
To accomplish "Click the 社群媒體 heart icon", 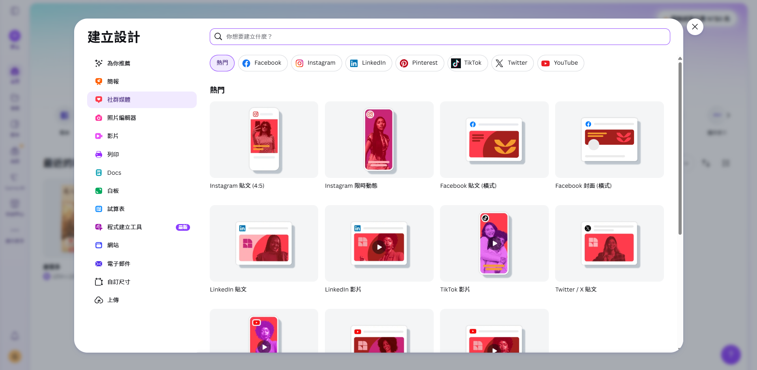I will [99, 99].
